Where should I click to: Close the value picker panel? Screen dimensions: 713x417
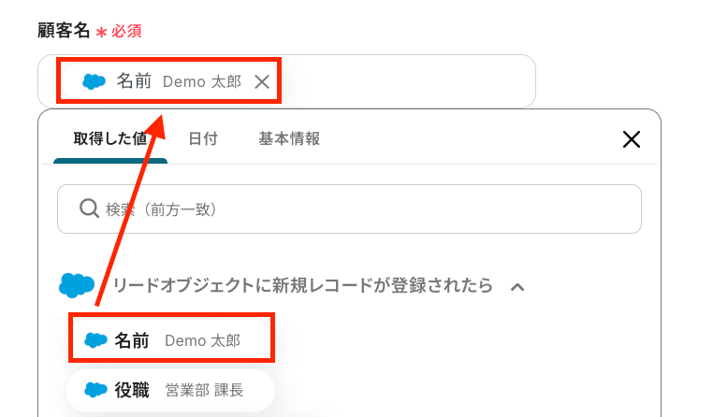[x=632, y=139]
